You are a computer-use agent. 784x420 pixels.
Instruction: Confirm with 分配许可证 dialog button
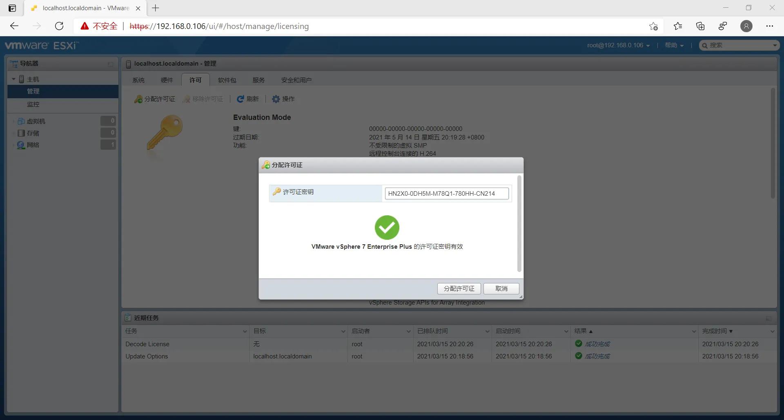(459, 288)
